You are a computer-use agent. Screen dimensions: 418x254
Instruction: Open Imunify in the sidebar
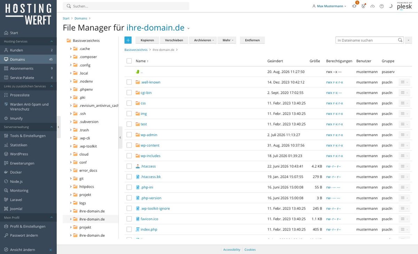pos(28,118)
